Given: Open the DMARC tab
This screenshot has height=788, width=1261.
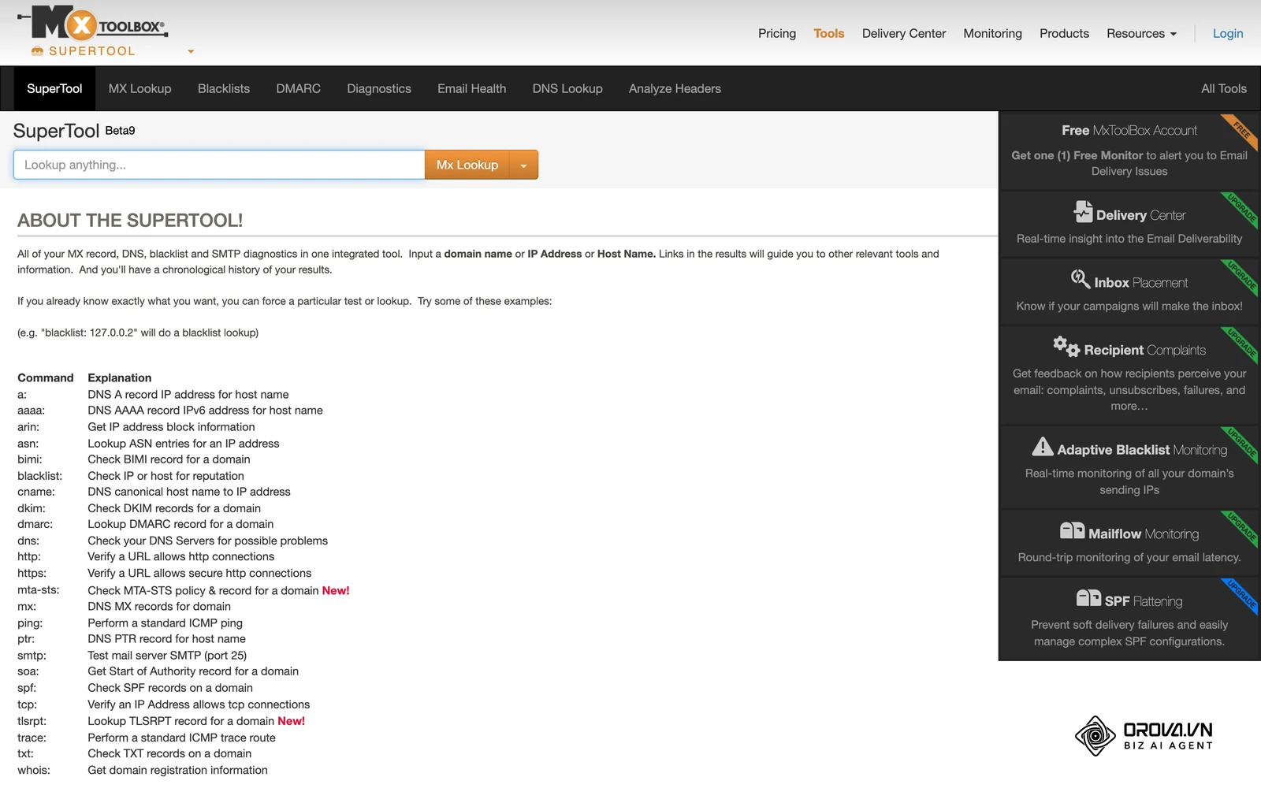Looking at the screenshot, I should [x=298, y=88].
